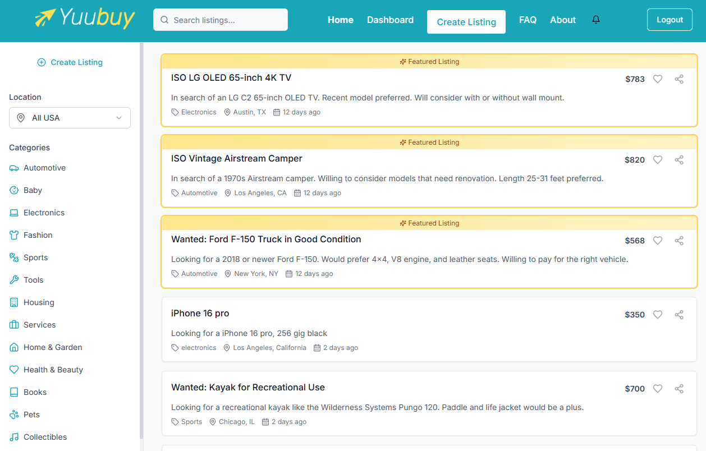Click Los Angeles, California location text
Image resolution: width=706 pixels, height=451 pixels.
tap(270, 348)
